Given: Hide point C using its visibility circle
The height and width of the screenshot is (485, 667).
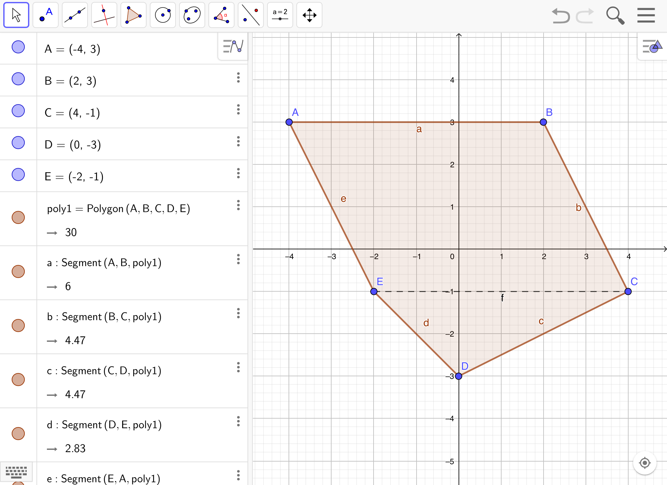Looking at the screenshot, I should (x=18, y=111).
